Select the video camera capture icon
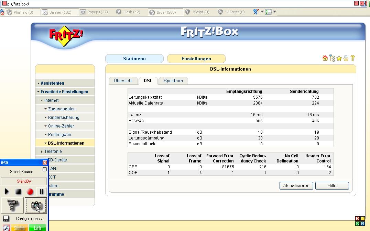Image resolution: width=370 pixels, height=231 pixels. [x=12, y=205]
